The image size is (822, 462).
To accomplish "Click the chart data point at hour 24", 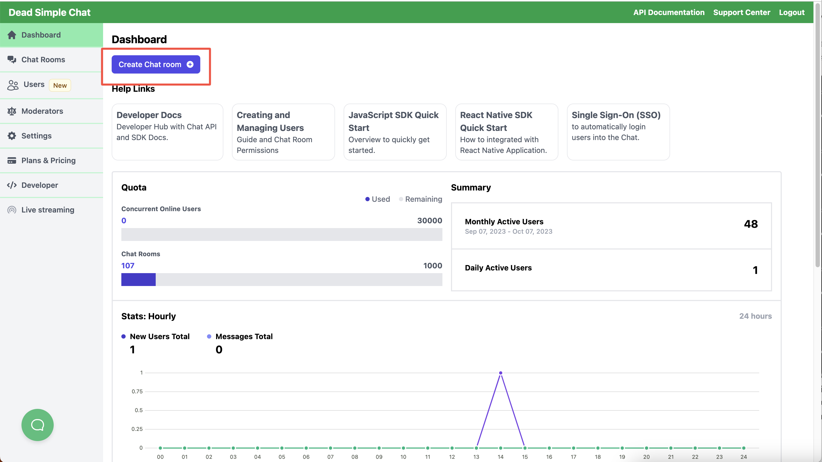I will coord(744,448).
